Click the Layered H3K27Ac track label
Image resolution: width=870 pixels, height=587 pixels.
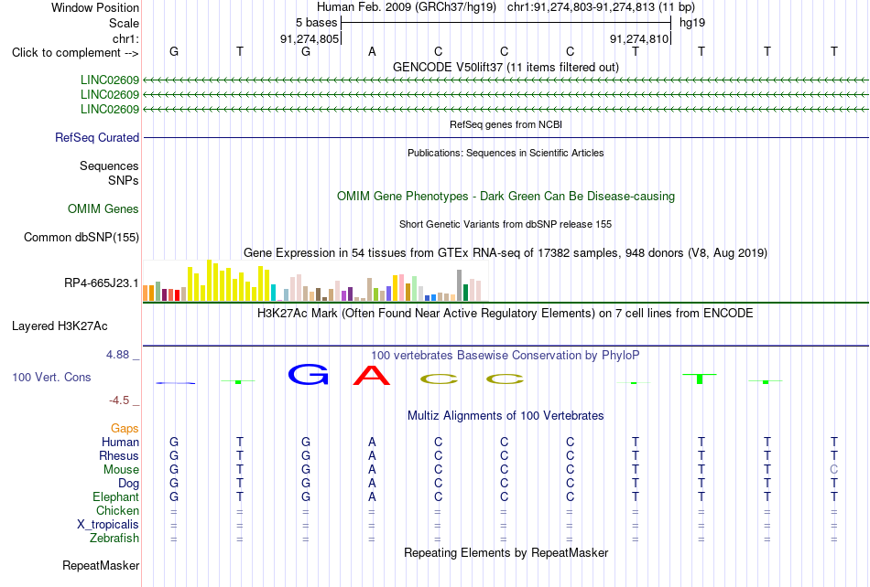tap(60, 326)
